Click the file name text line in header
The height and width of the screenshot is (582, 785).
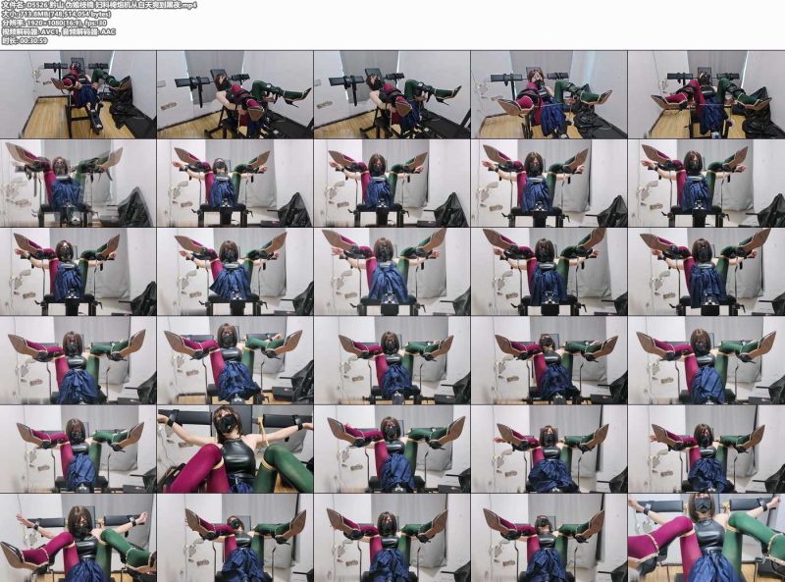point(100,6)
